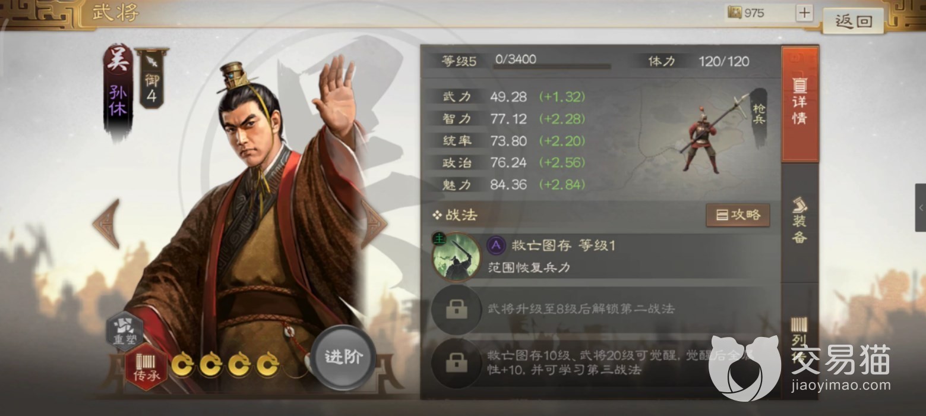The image size is (926, 416).
Task: Click the 重塑 reshape icon
Action: (125, 332)
